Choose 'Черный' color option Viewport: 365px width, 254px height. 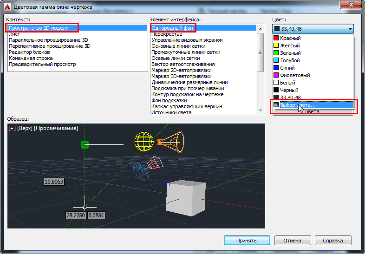pyautogui.click(x=313, y=90)
